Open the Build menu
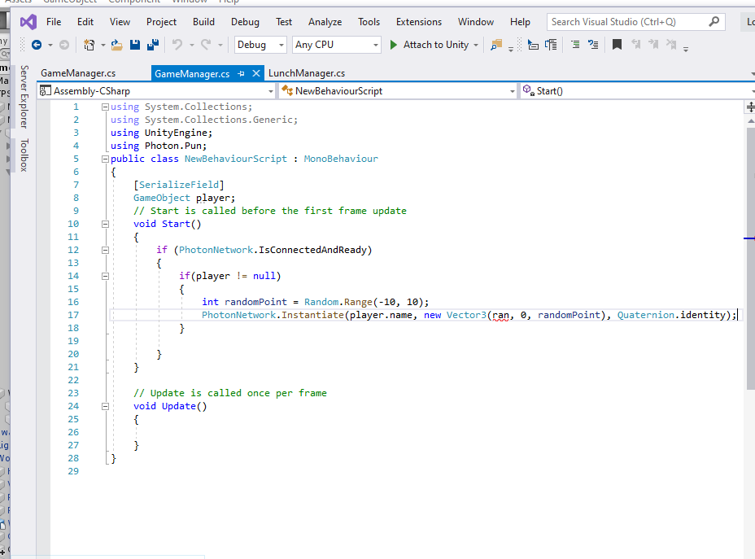Image resolution: width=755 pixels, height=559 pixels. (203, 22)
